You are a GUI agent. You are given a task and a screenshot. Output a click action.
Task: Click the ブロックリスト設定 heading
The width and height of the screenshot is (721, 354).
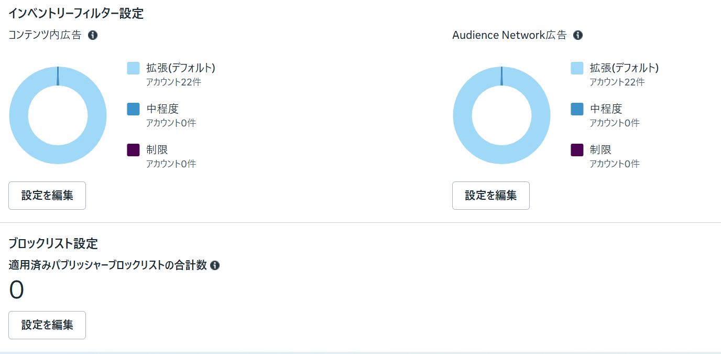click(x=53, y=243)
